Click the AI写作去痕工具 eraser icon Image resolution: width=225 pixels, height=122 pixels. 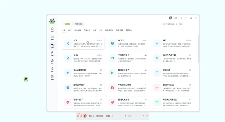157,58
